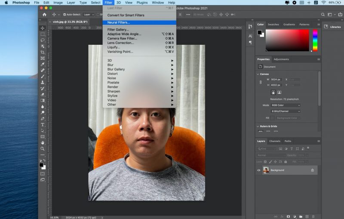
Task: Select the Gradient tool
Action: coord(43,101)
